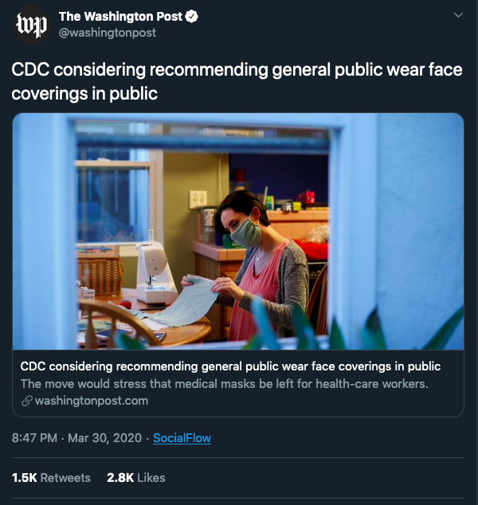Click the bold article card headline
Viewport: 478px width, 505px height.
click(230, 366)
